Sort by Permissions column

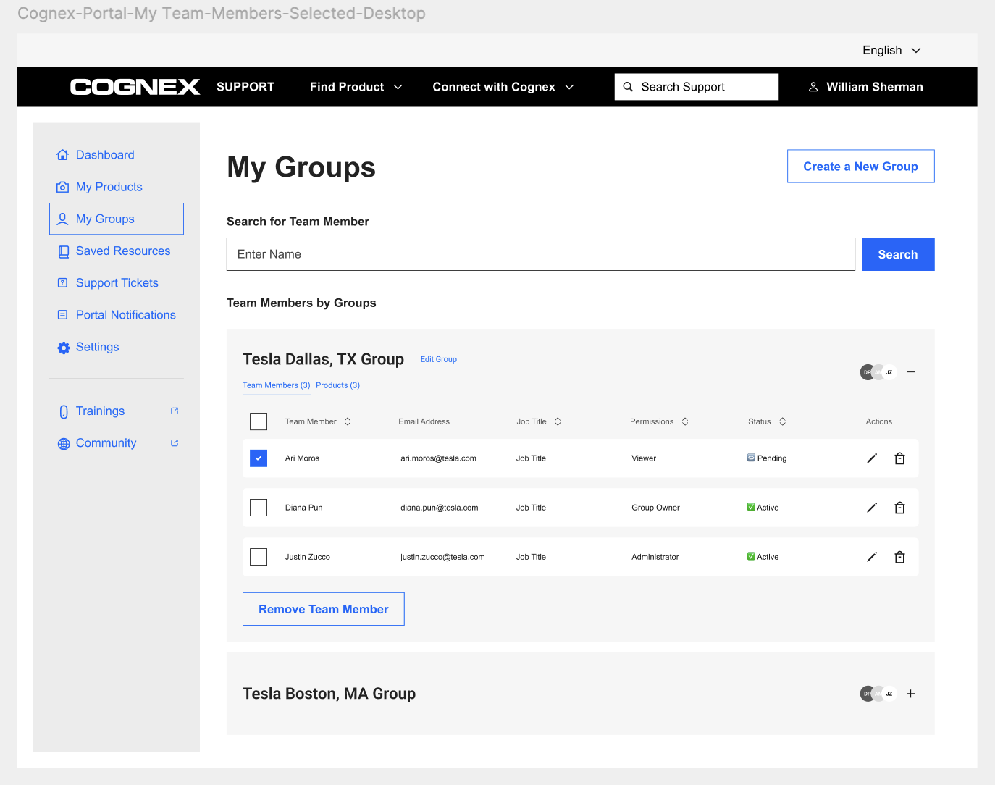[685, 421]
